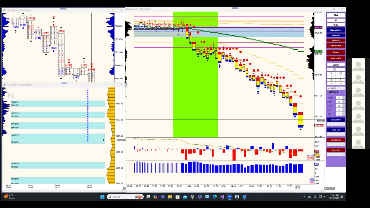Hit the Sell Market button
This screenshot has width=370, height=208.
[336, 45]
